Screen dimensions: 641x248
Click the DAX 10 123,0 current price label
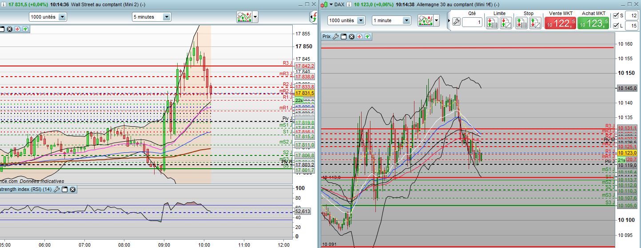click(626, 153)
